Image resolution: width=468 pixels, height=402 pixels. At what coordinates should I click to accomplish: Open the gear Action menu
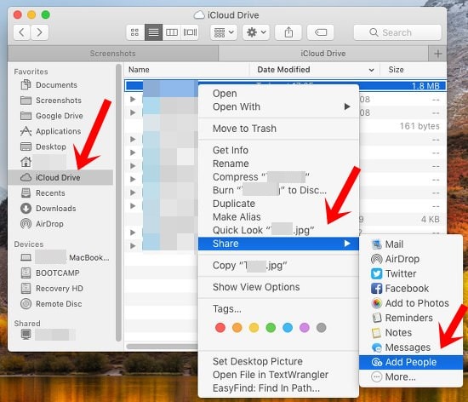click(256, 32)
